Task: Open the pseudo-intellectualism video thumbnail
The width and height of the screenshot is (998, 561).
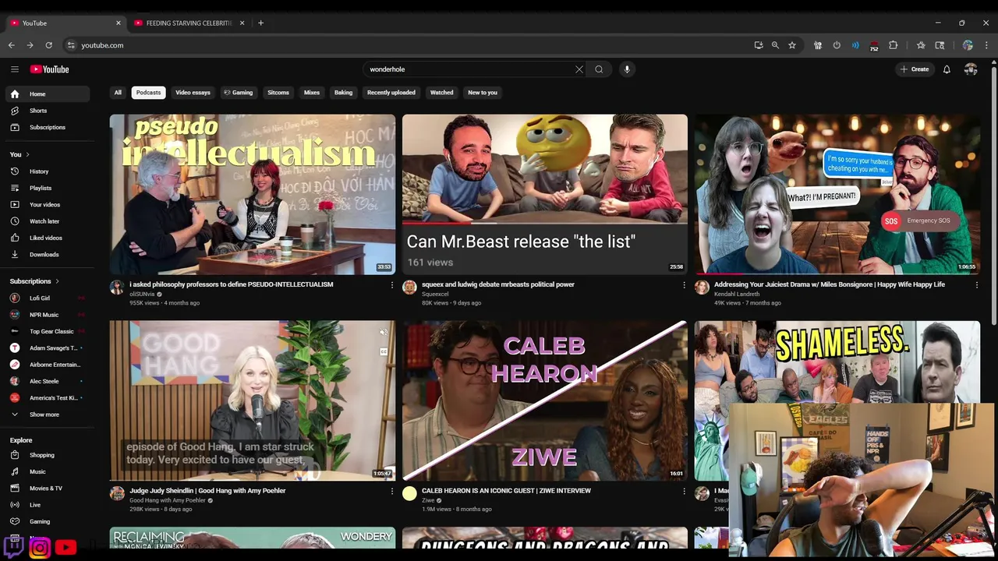Action: [x=253, y=195]
